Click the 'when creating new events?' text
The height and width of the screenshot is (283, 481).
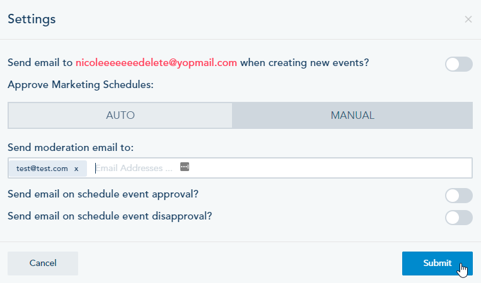click(x=304, y=63)
